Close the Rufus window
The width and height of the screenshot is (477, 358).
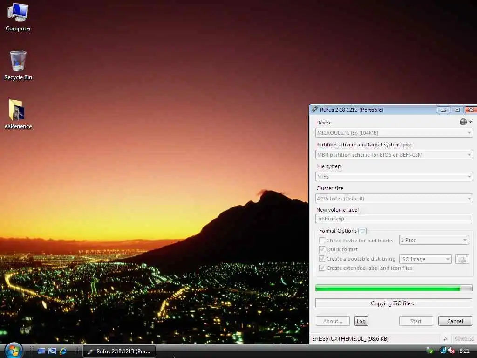pyautogui.click(x=471, y=110)
